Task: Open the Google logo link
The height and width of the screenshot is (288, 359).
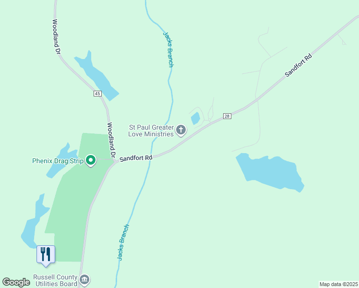Action: [16, 282]
